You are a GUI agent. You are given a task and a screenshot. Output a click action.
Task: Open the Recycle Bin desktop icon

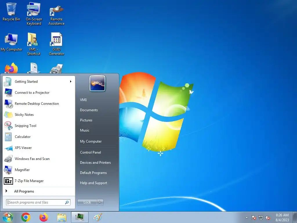coord(11,12)
